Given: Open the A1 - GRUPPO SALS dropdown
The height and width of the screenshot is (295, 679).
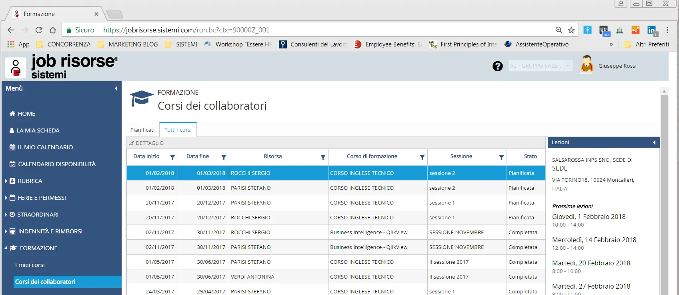Looking at the screenshot, I should pyautogui.click(x=540, y=66).
